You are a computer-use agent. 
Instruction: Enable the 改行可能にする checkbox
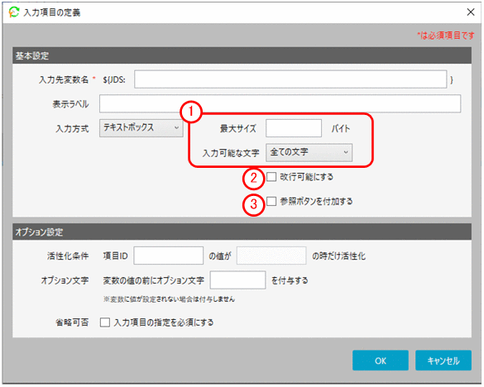coord(271,177)
